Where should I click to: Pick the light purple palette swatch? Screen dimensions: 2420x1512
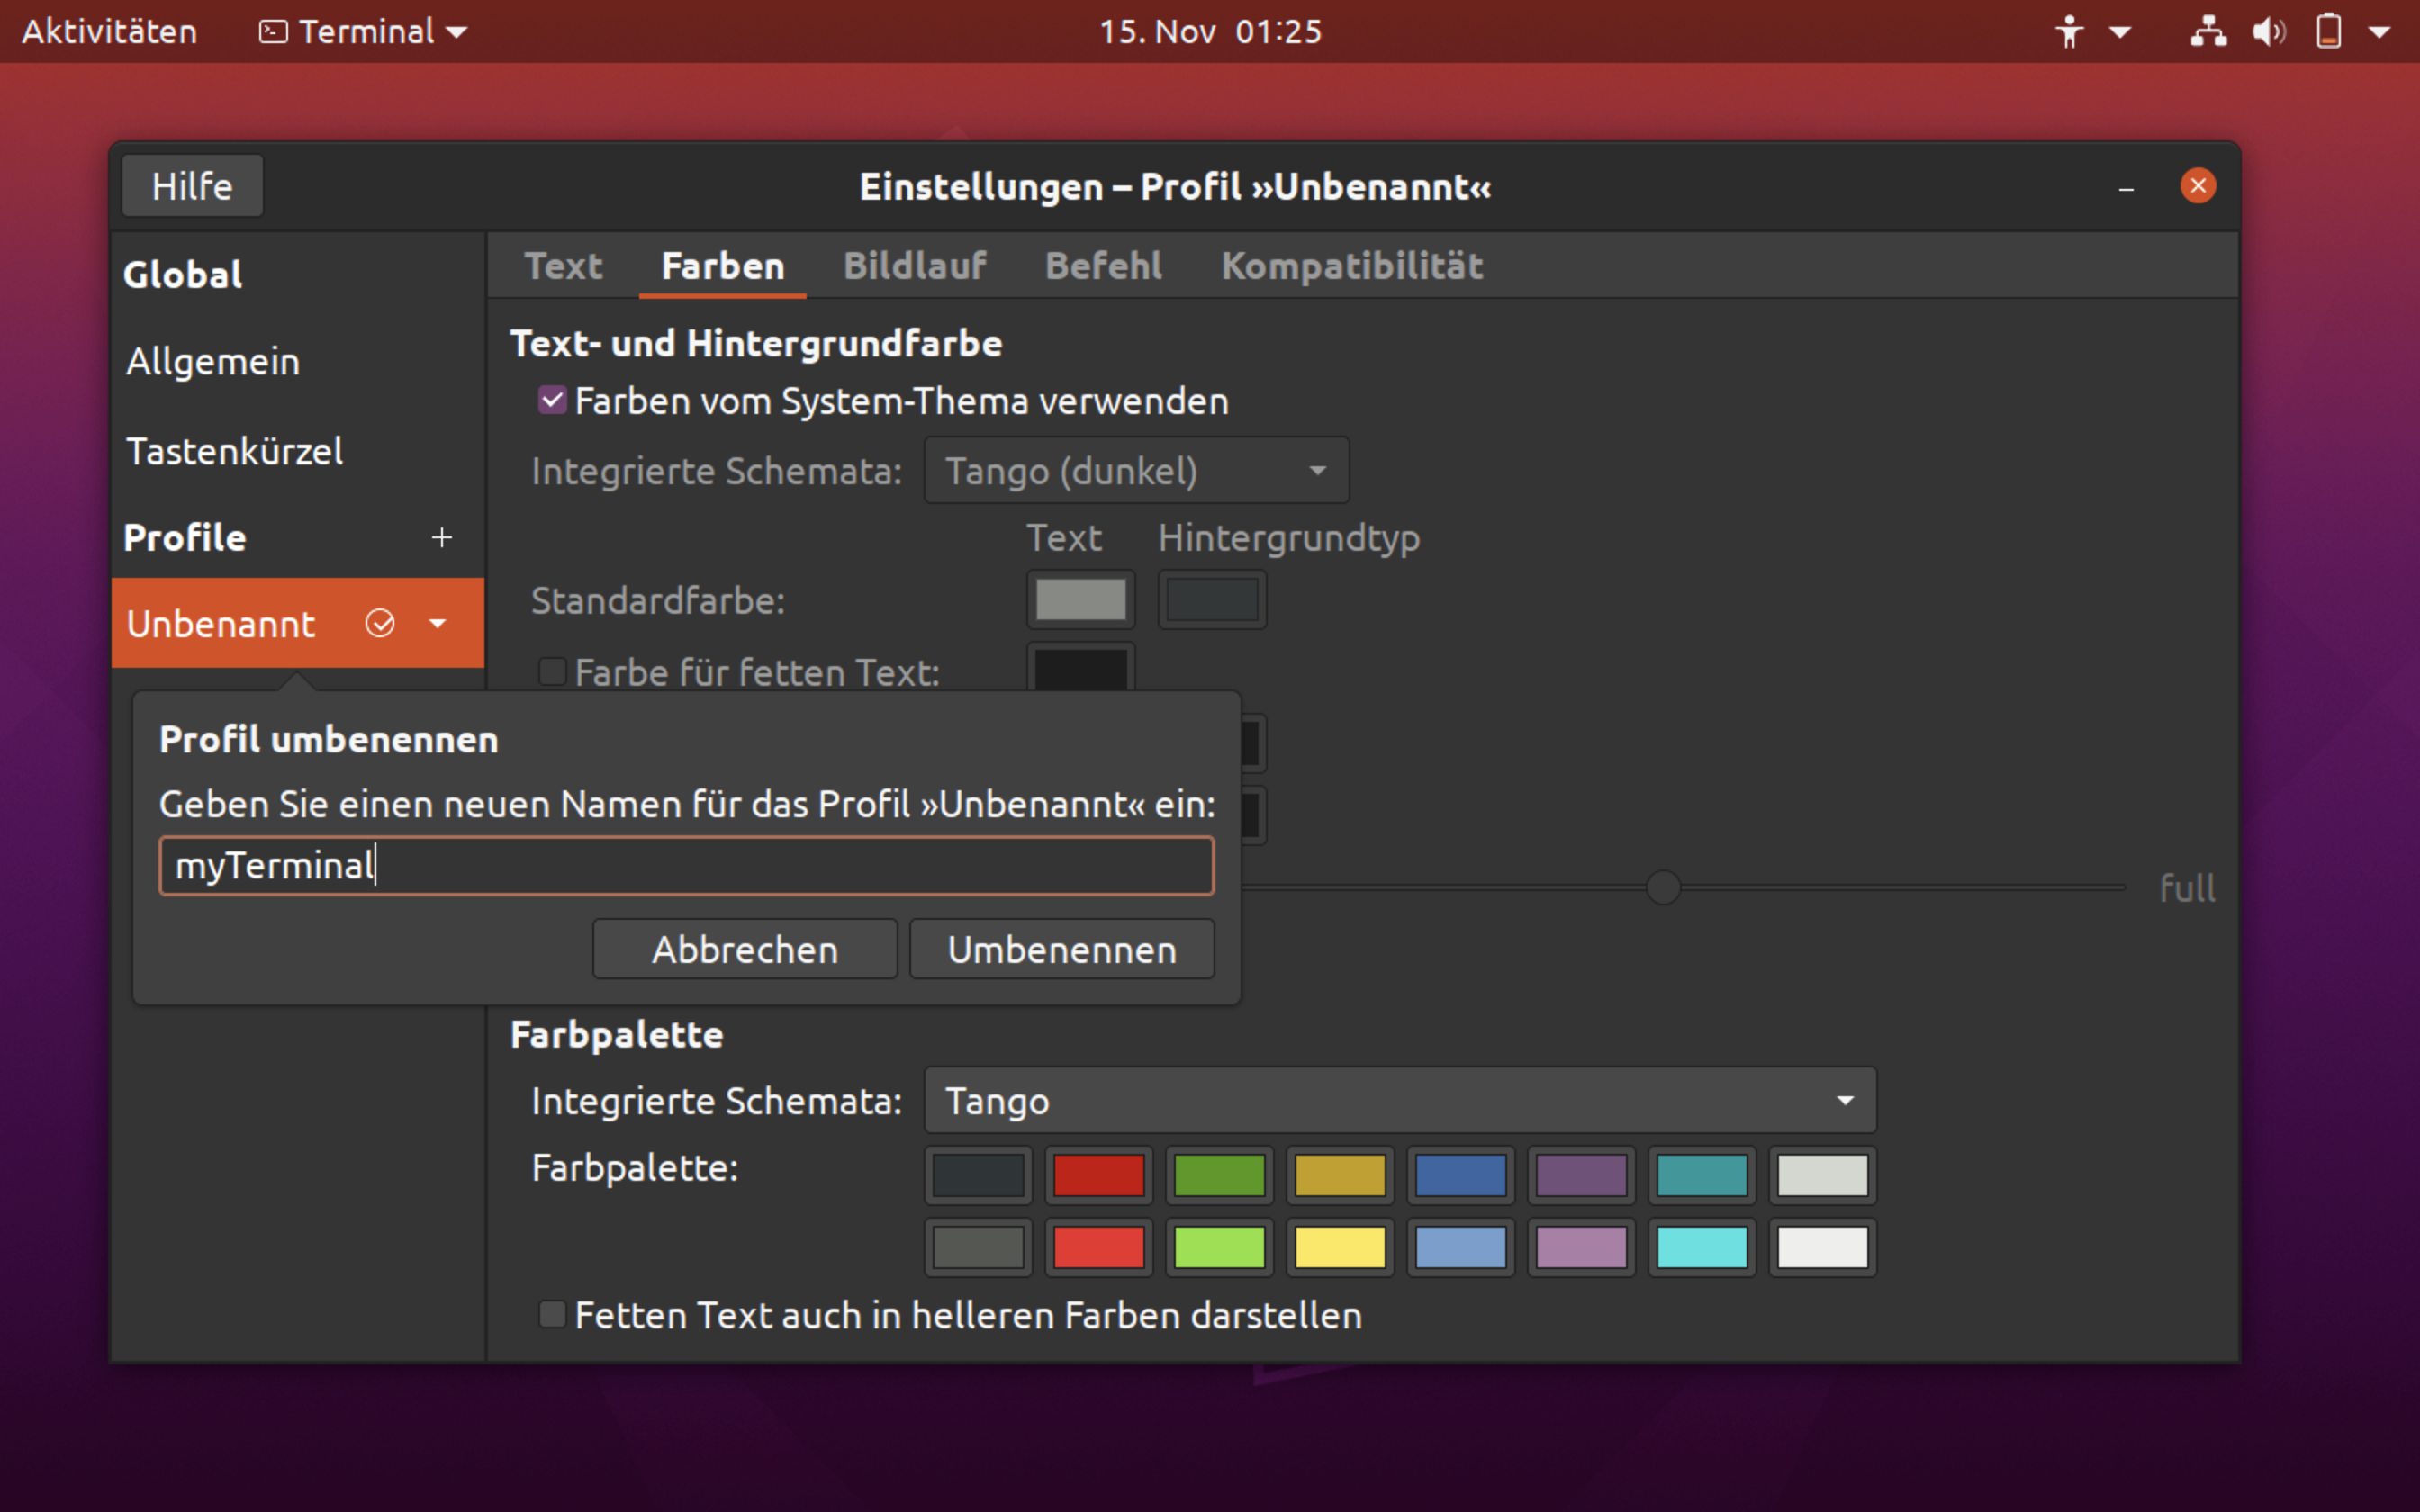coord(1581,1247)
